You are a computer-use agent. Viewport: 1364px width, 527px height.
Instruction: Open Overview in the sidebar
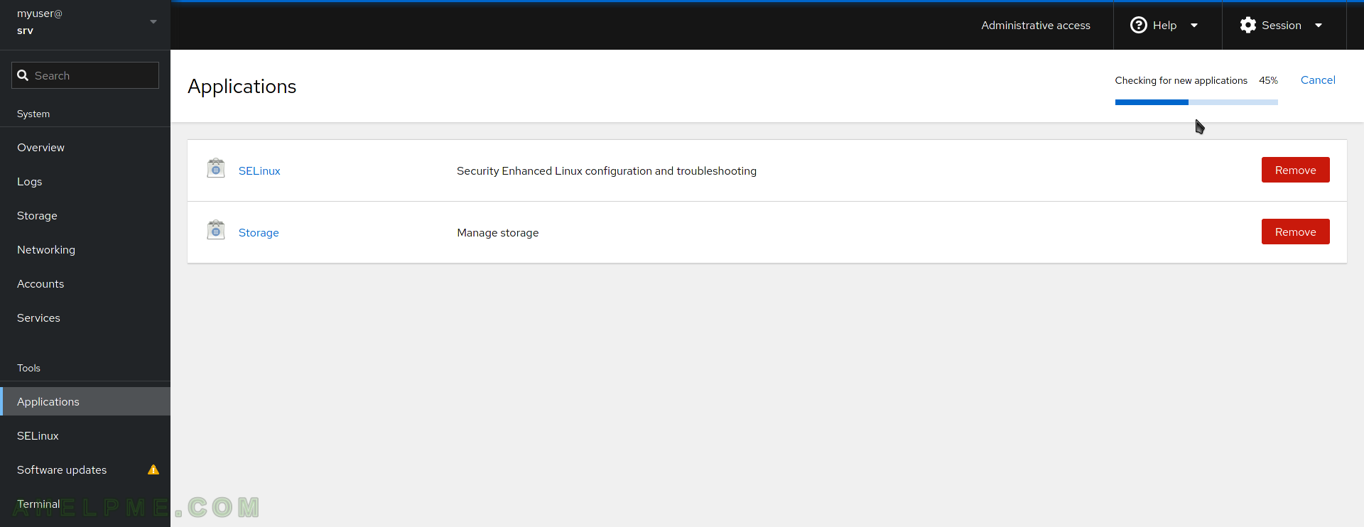tap(85, 147)
